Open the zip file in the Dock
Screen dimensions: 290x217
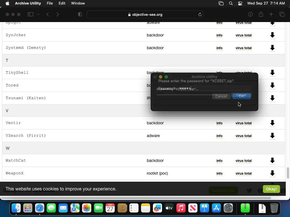262,208
